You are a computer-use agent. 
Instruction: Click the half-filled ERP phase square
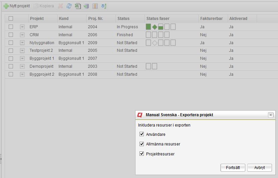[160, 27]
